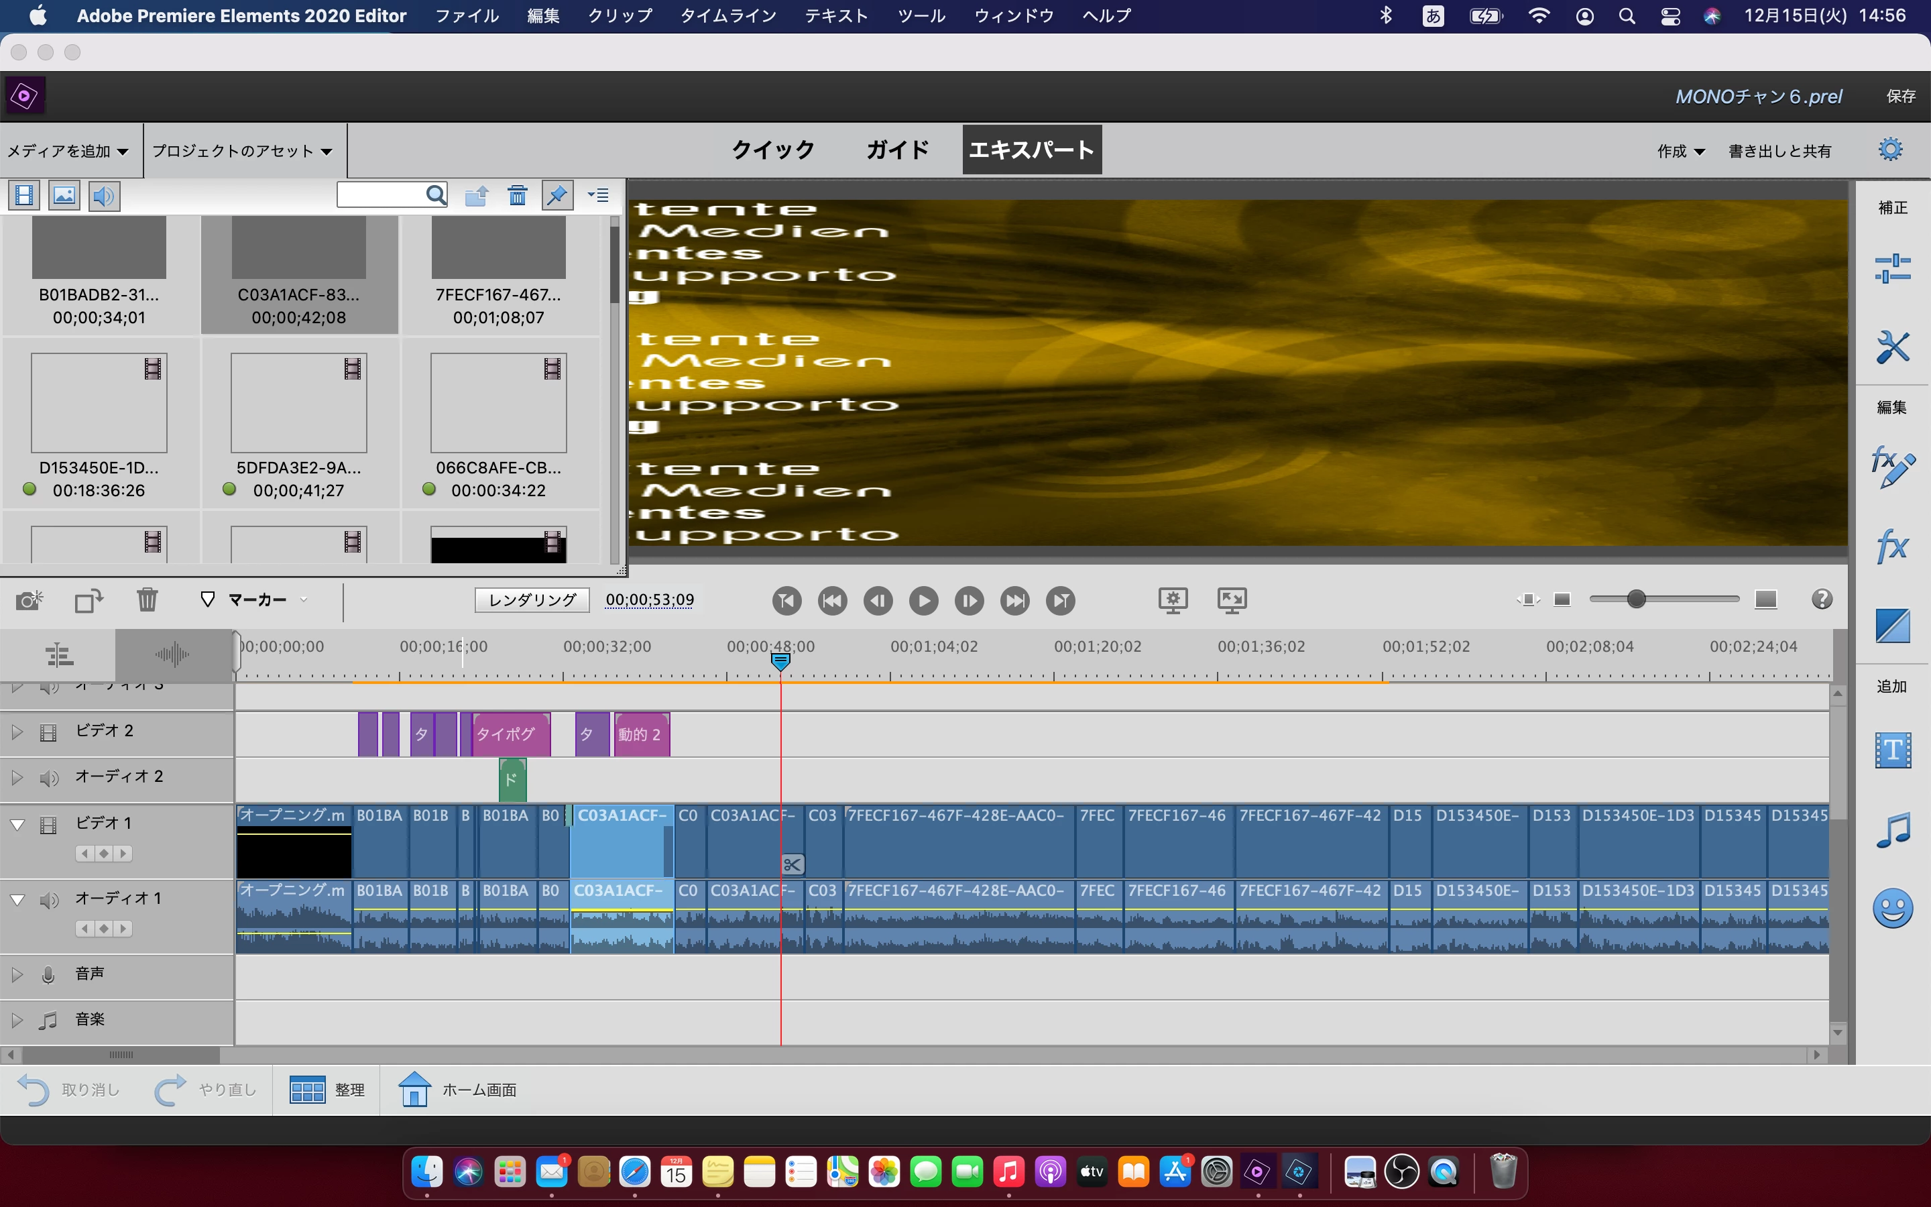
Task: Open the Music note panel
Action: 1892,830
